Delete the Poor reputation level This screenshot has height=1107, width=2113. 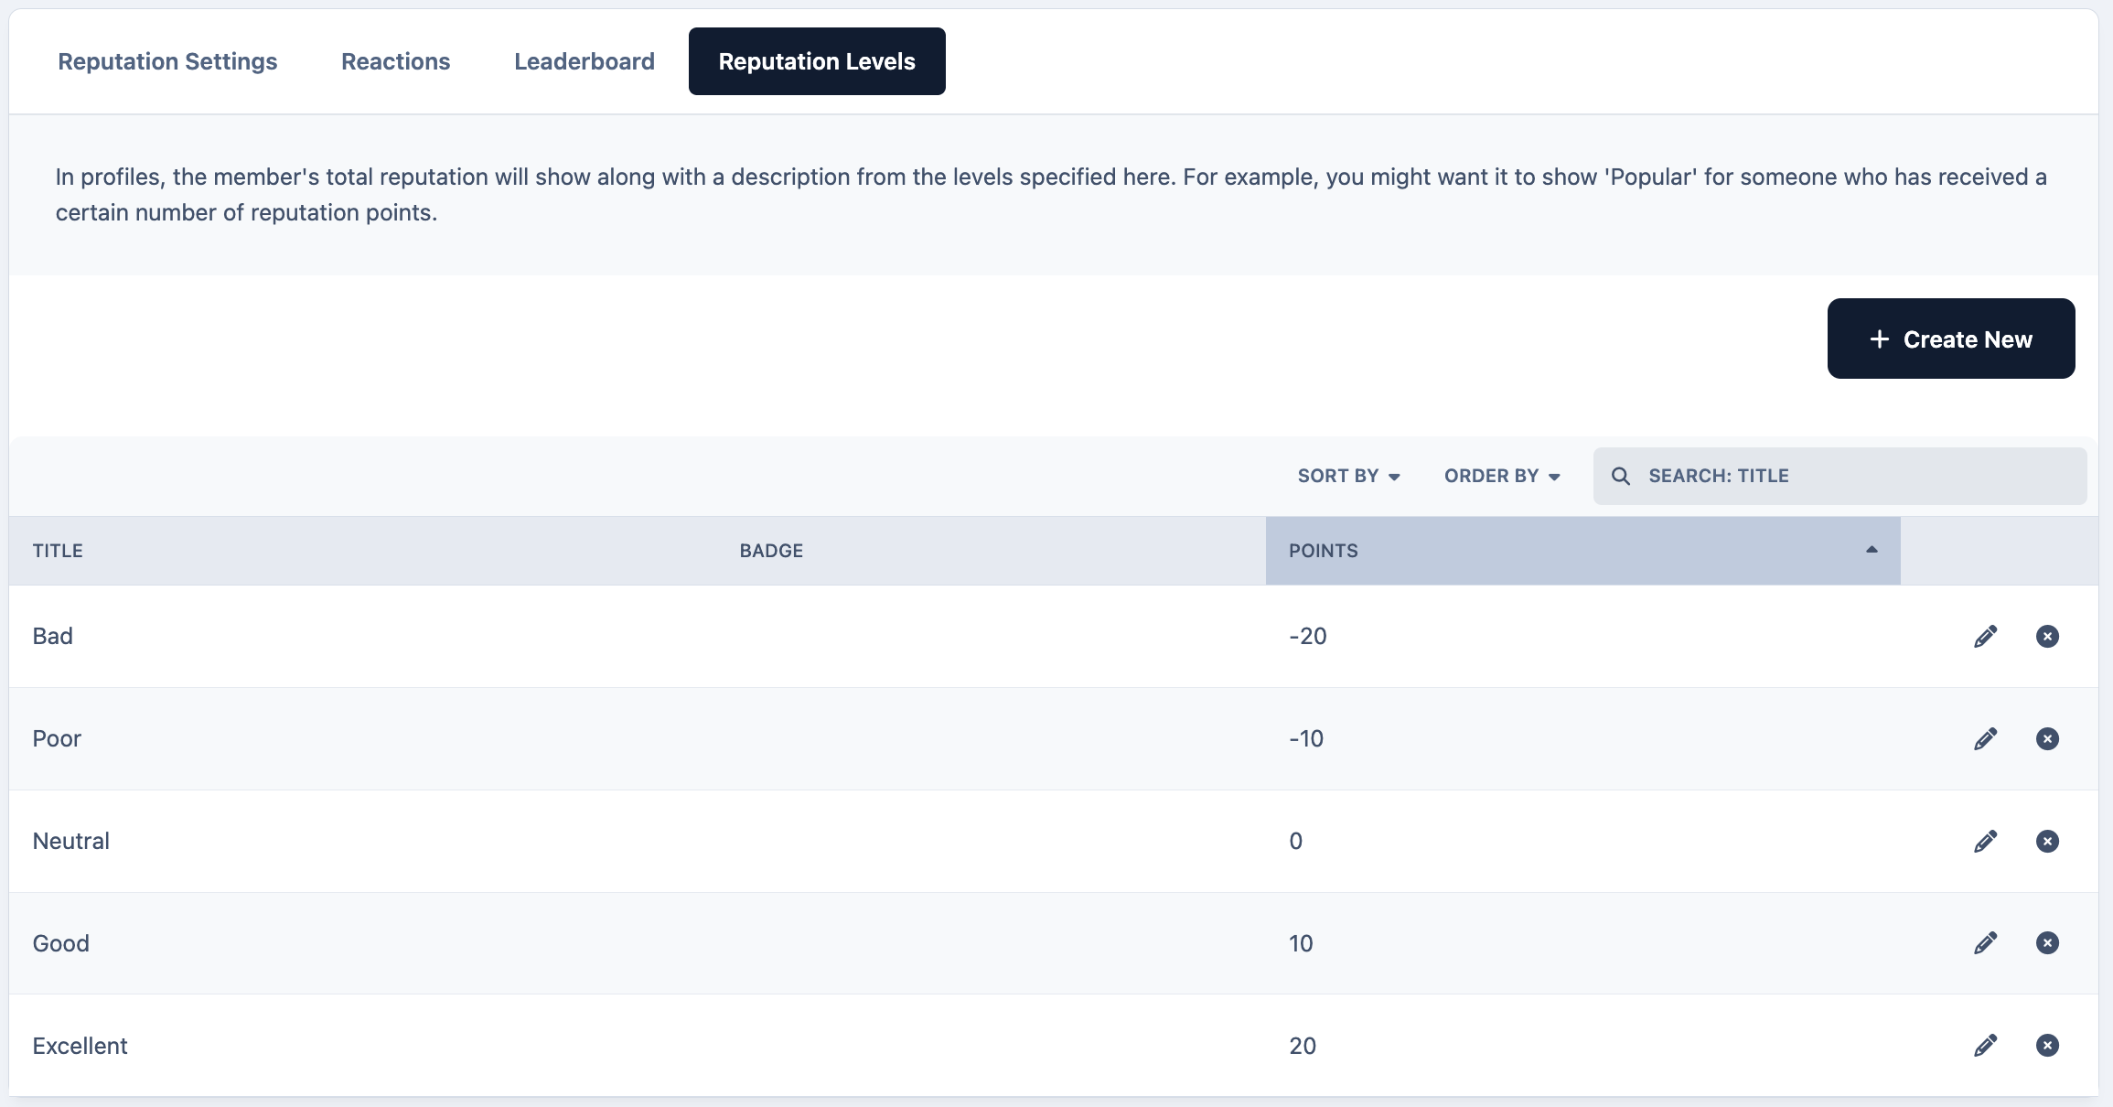click(2047, 739)
